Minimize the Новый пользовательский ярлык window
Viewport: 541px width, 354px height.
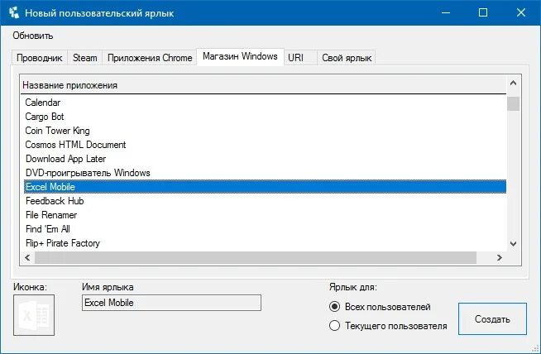446,12
